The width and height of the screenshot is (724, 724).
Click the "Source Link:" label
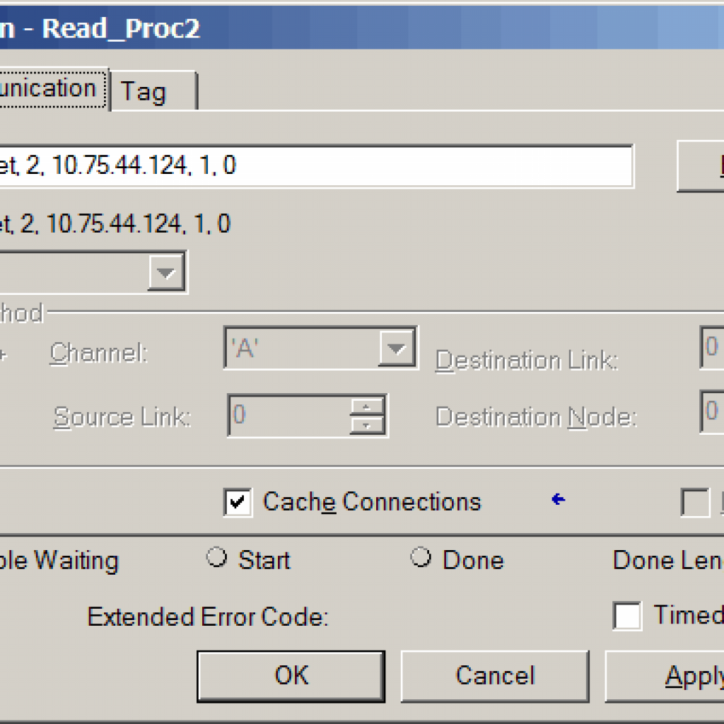click(x=122, y=417)
